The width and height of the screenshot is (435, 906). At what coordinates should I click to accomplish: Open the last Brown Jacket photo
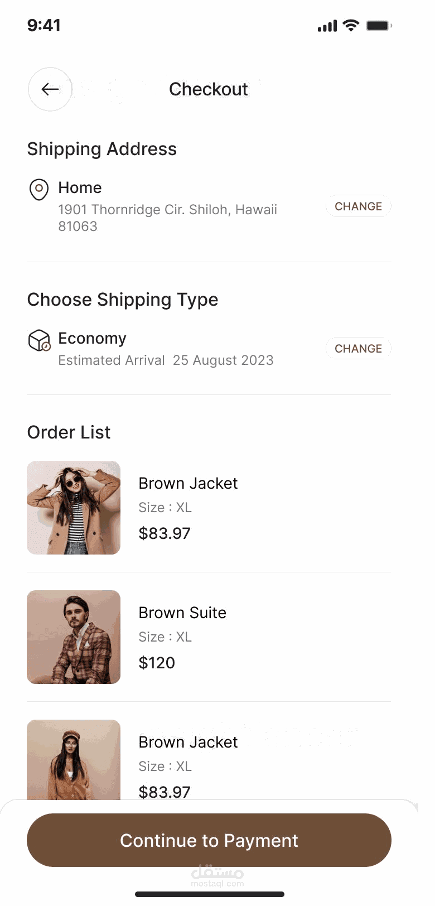point(74,760)
